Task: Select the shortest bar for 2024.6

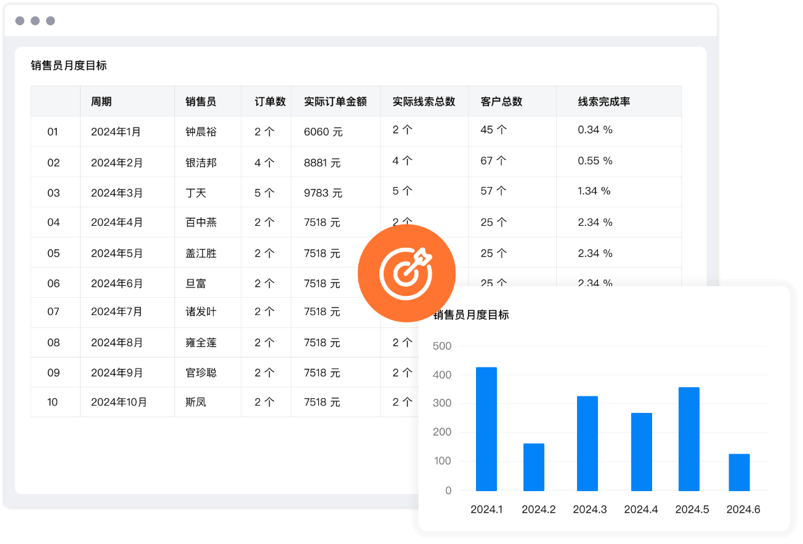Action: click(739, 472)
